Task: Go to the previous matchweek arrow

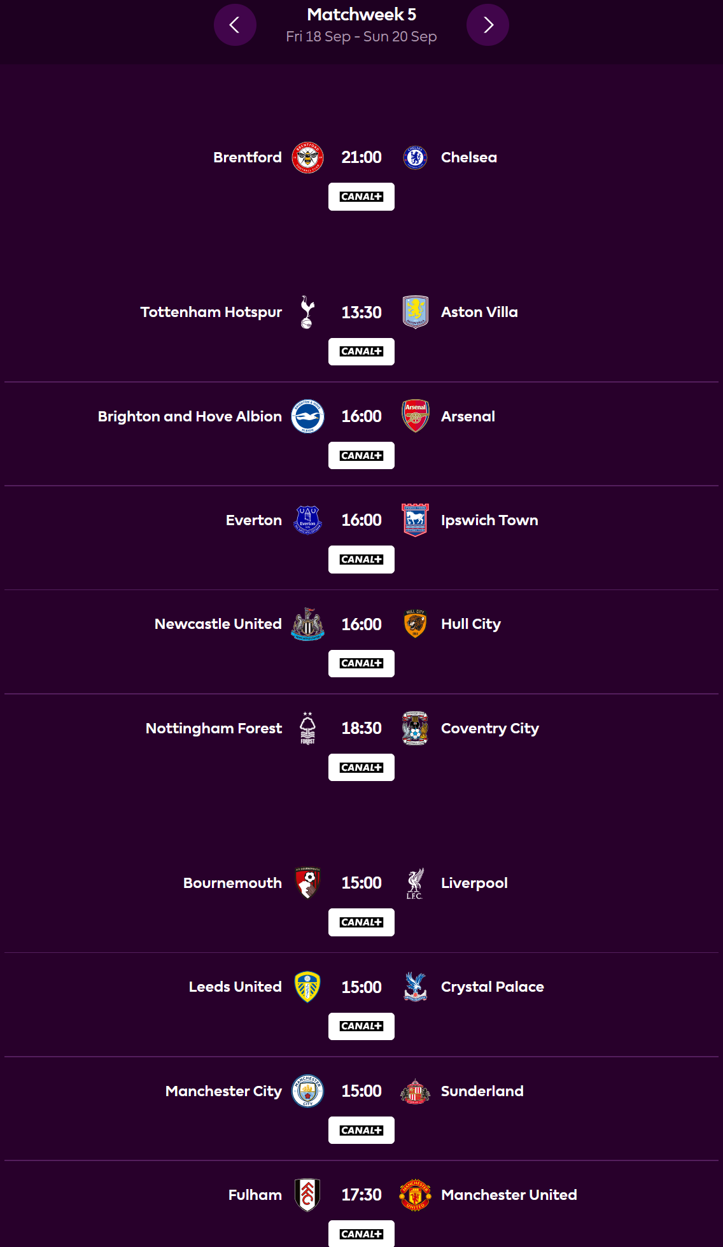Action: pyautogui.click(x=235, y=25)
